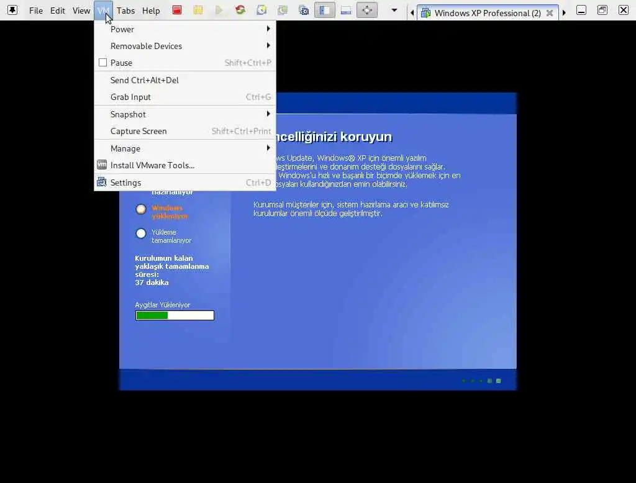636x483 pixels.
Task: Click the Revert to Snapshot toolbar icon
Action: click(283, 10)
